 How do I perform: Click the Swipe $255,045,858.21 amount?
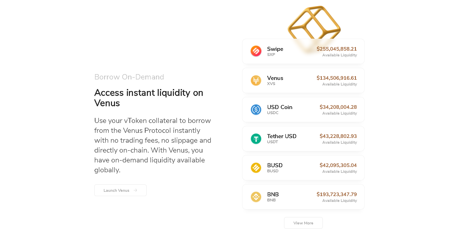click(337, 49)
